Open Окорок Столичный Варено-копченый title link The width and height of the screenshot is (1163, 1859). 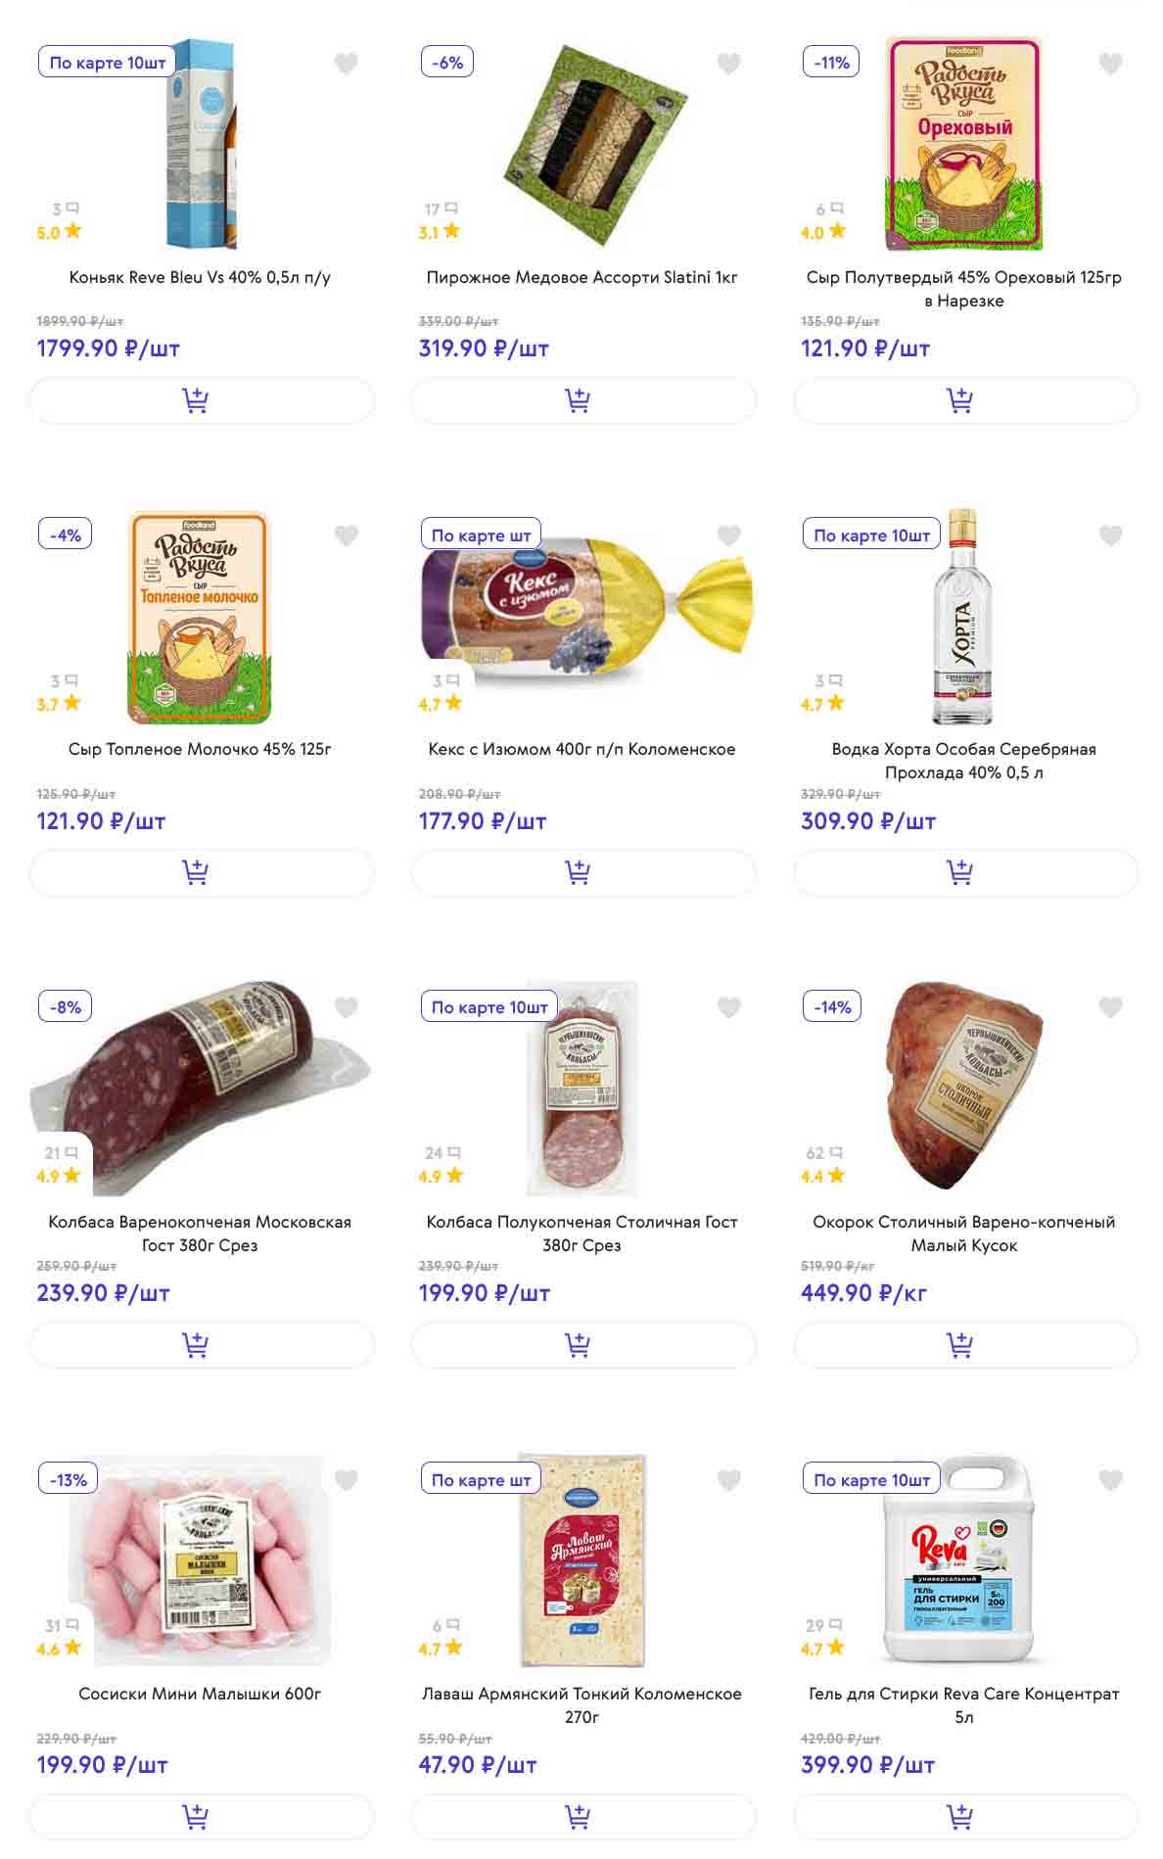point(964,1233)
